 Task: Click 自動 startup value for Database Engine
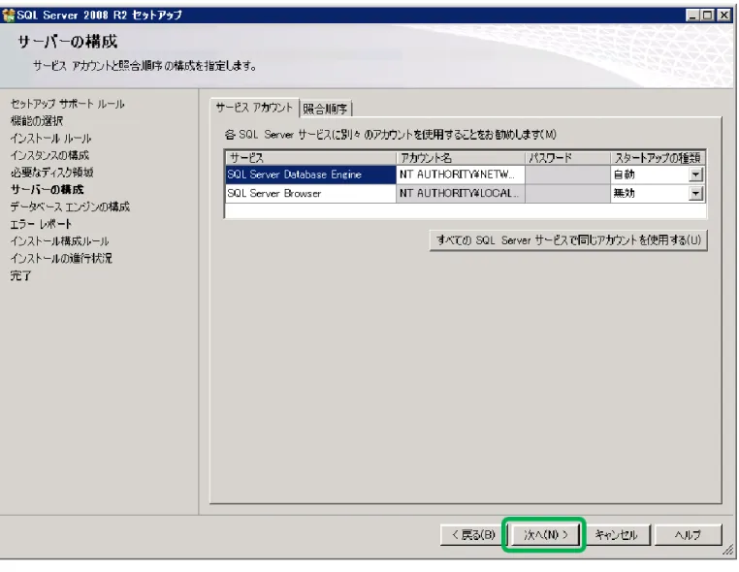[625, 175]
